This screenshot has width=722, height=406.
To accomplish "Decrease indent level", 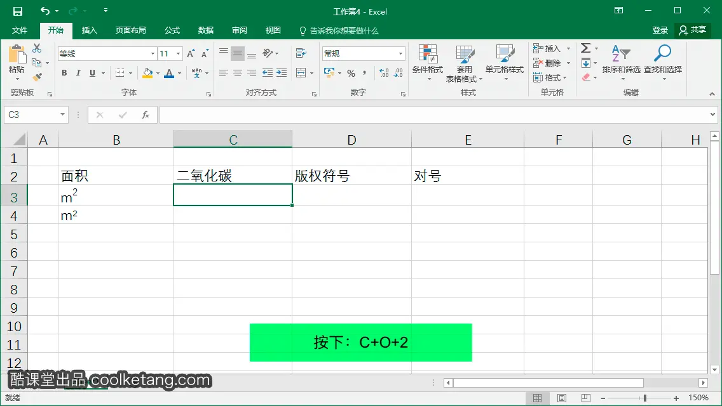I will (x=267, y=73).
